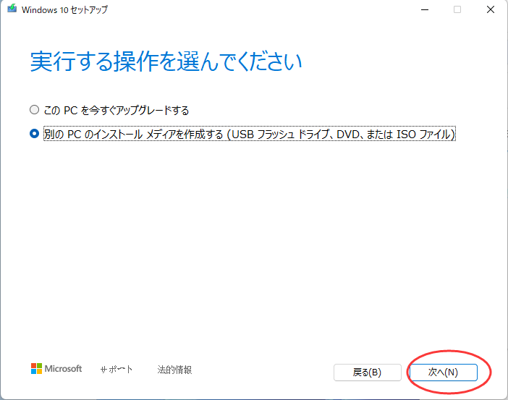Select the この PC を今すぐアップグレードする radio button
This screenshot has width=508, height=400.
(34, 111)
